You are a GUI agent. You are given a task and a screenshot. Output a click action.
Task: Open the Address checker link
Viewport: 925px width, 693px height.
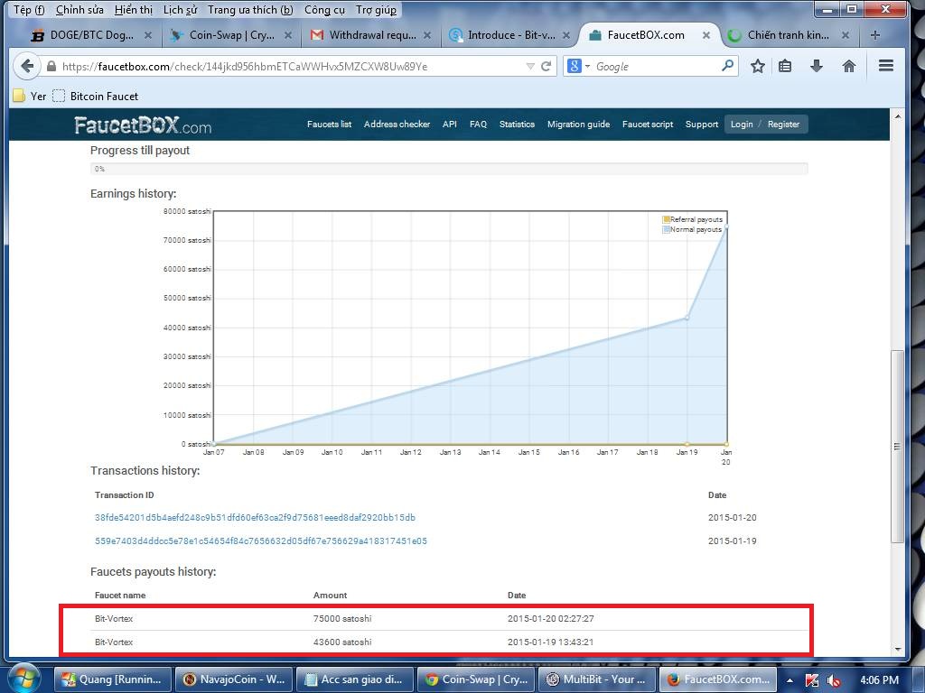coord(397,125)
